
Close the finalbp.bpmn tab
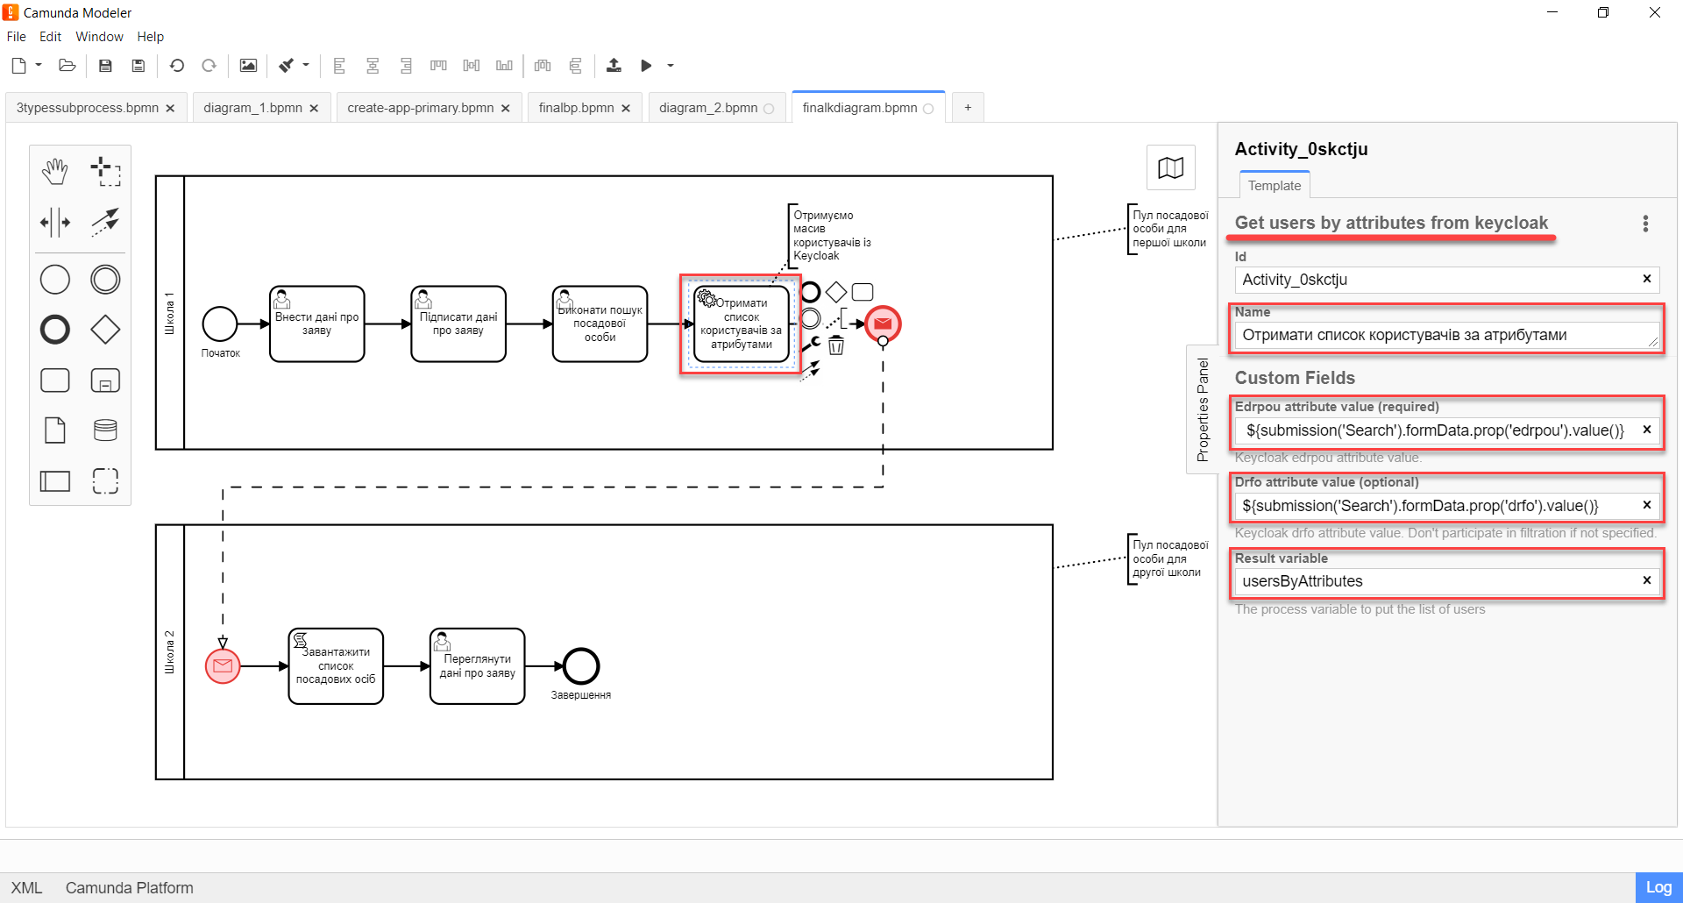coord(626,108)
